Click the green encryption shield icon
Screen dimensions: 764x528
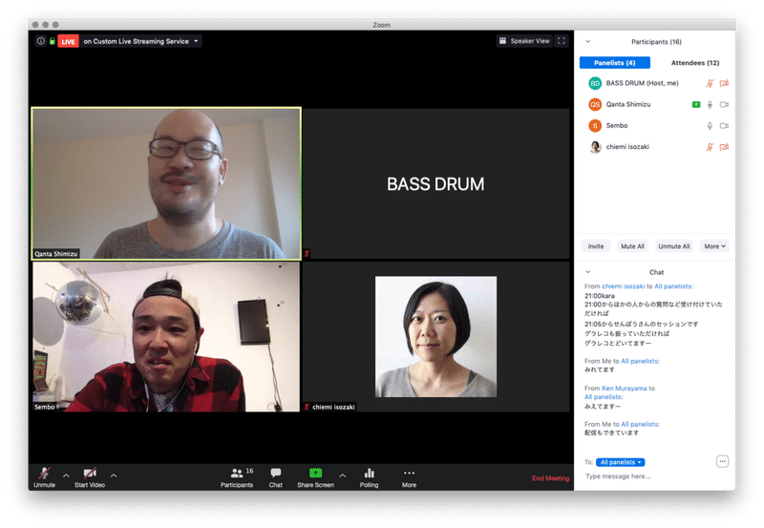pos(53,41)
